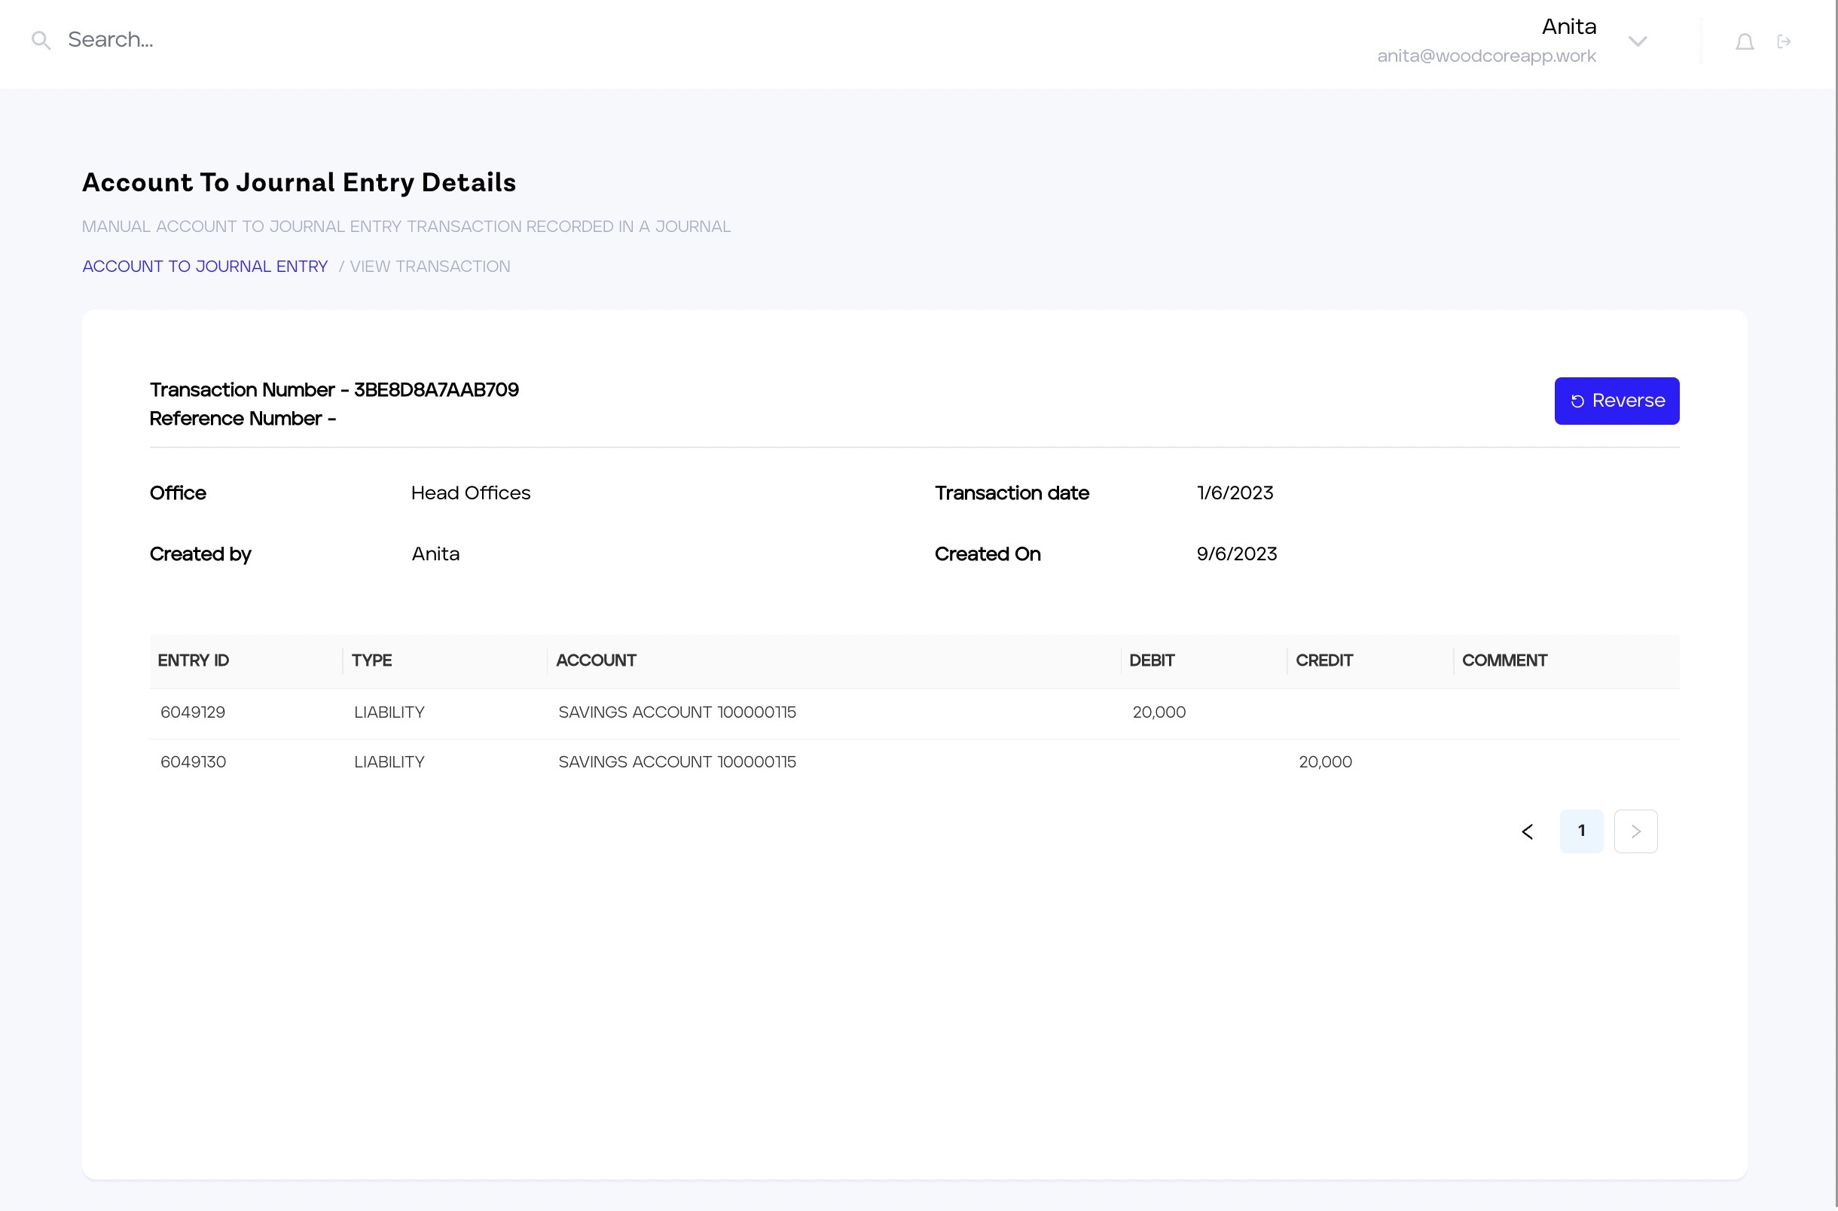Sort by Debit column header
The height and width of the screenshot is (1211, 1838).
[1151, 661]
